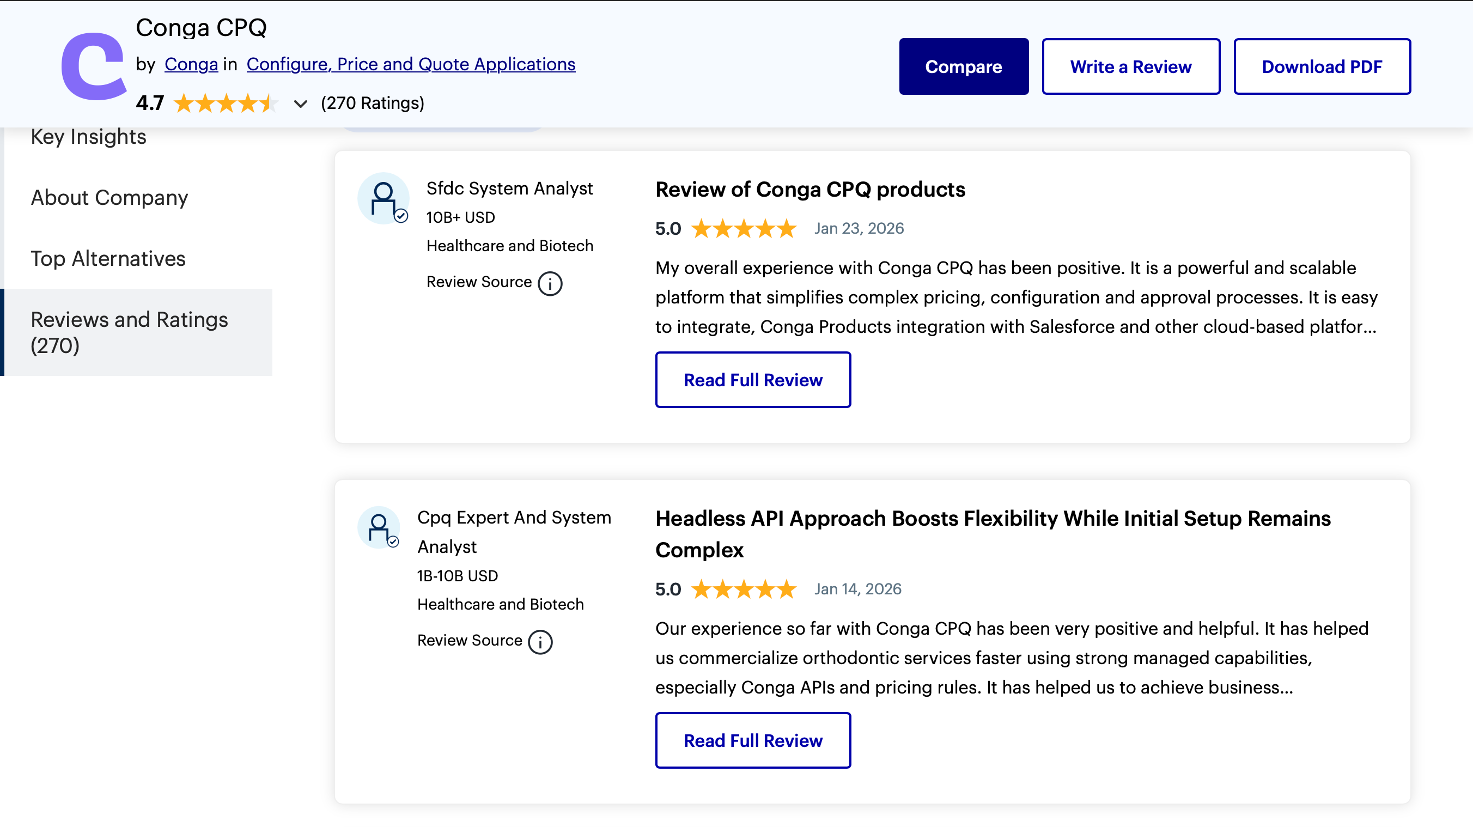Click the Jan 14, 2026 review date

pos(858,589)
